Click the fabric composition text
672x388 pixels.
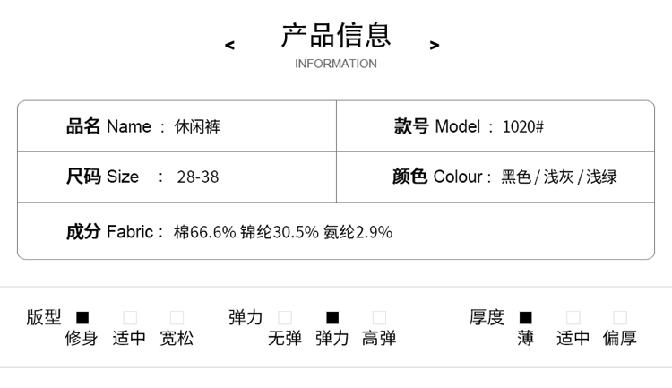tap(283, 232)
